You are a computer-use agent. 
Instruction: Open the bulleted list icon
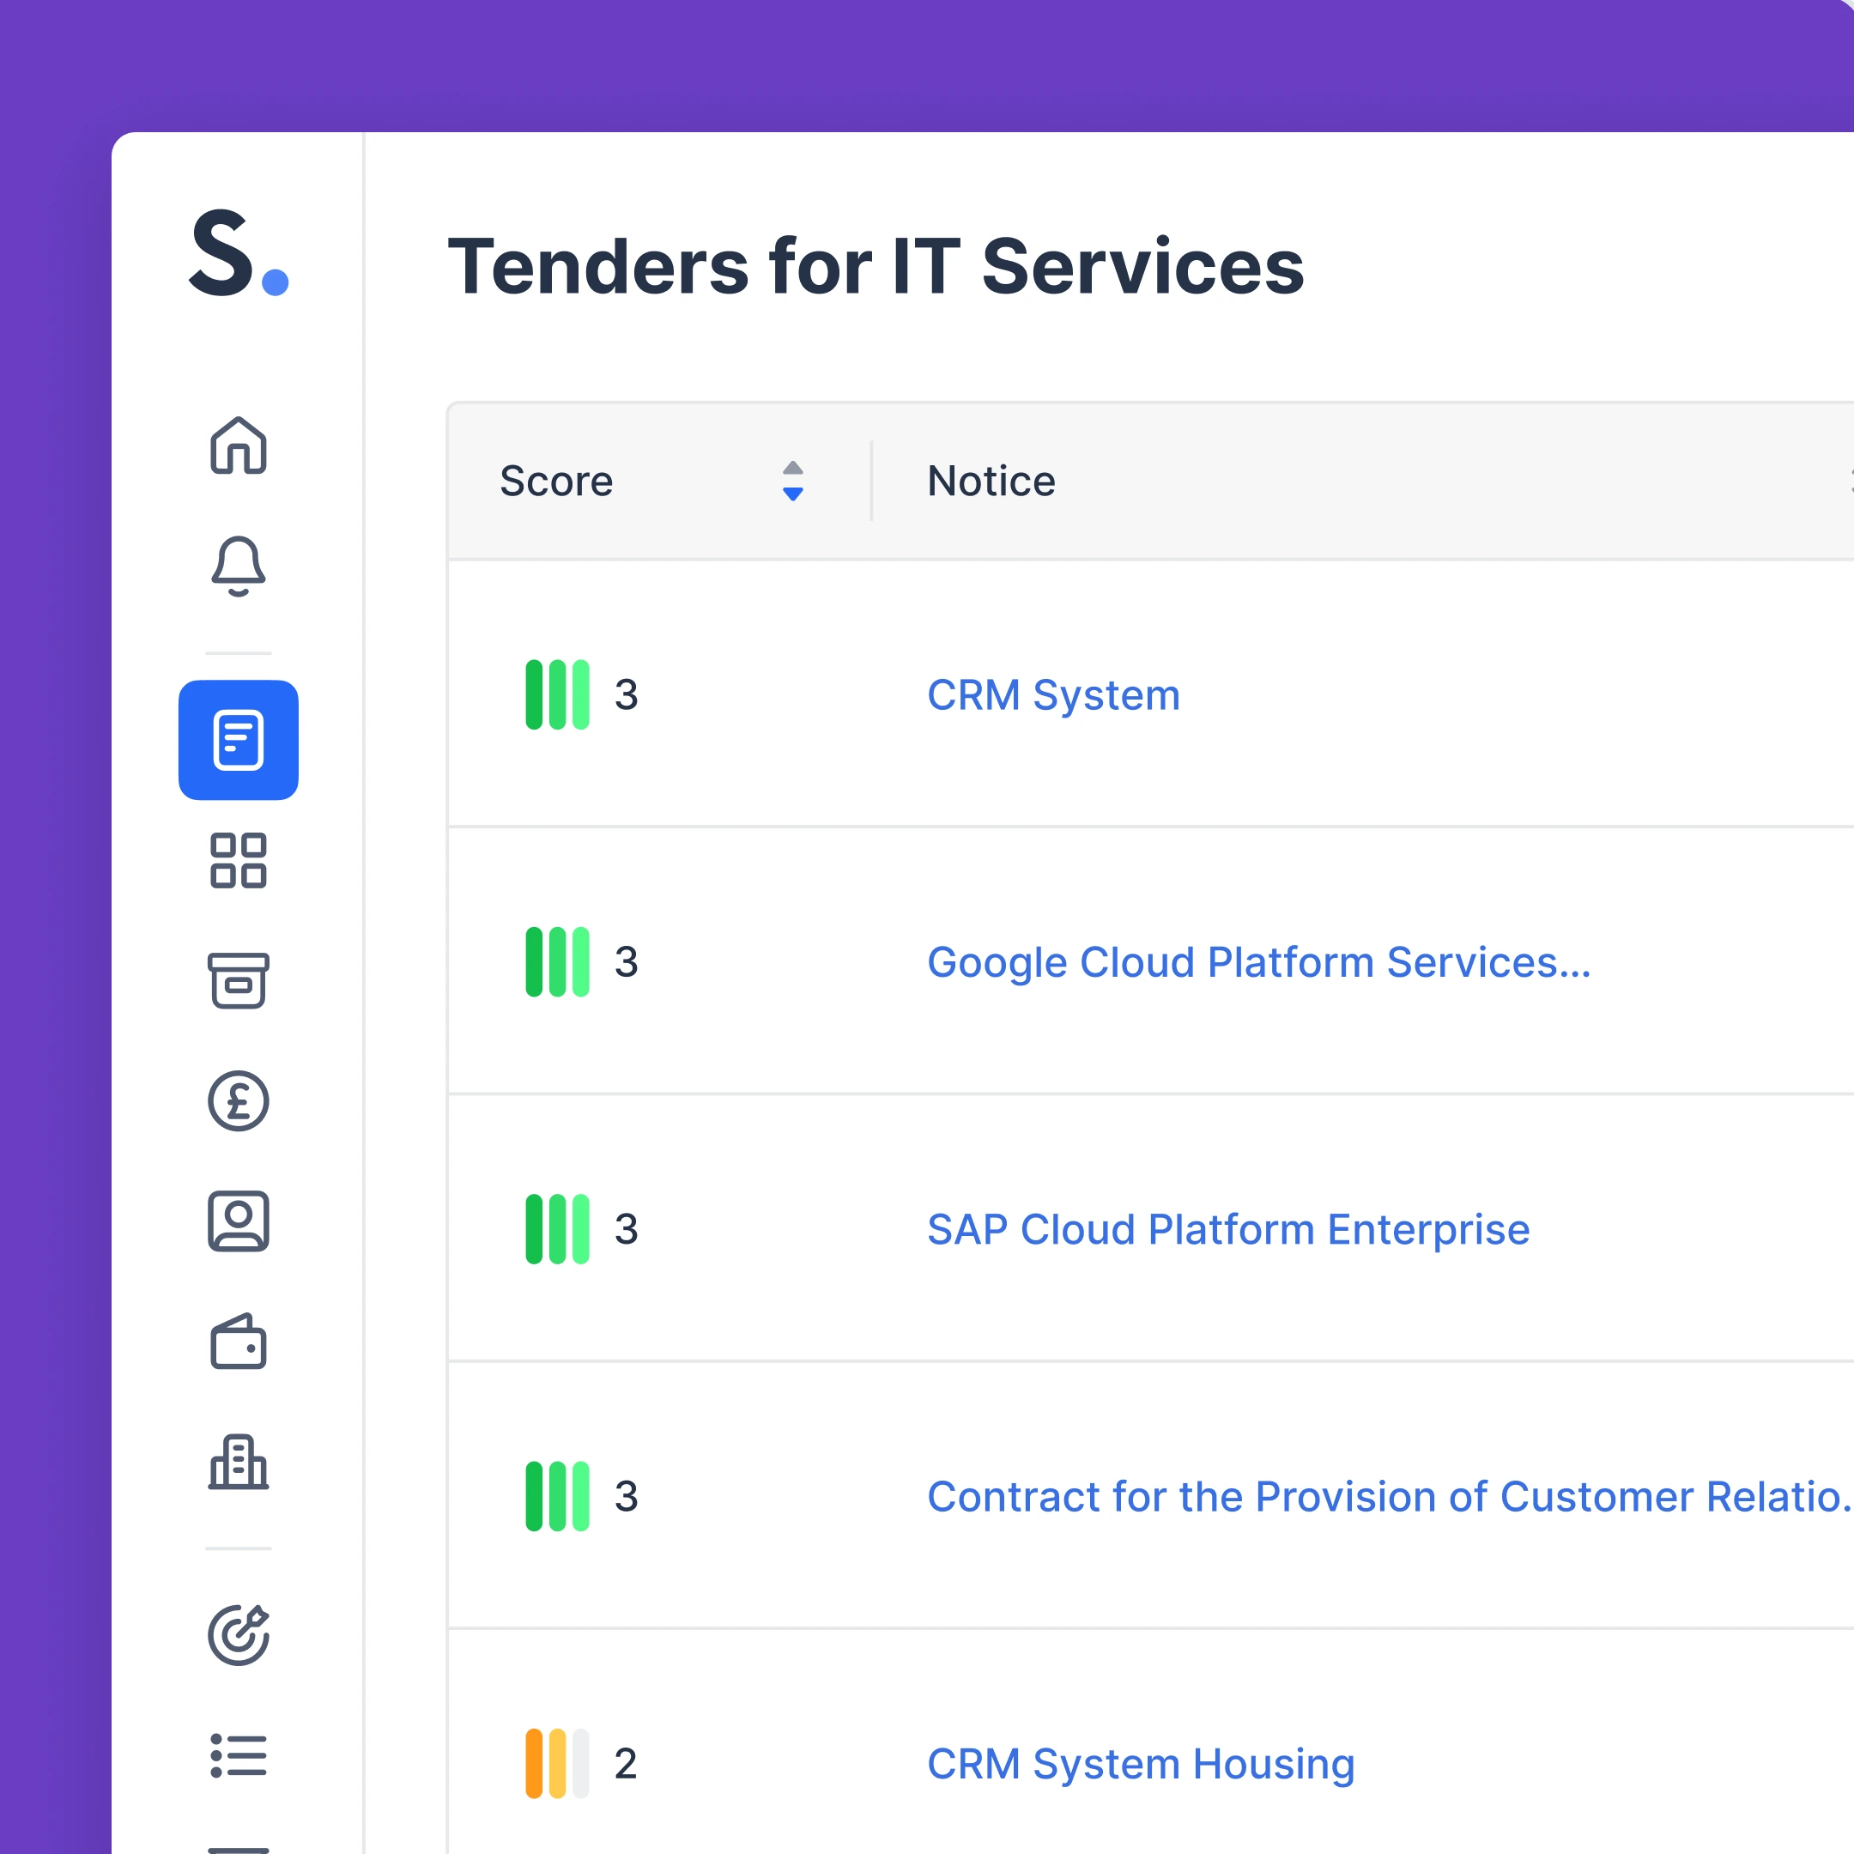tap(238, 1755)
